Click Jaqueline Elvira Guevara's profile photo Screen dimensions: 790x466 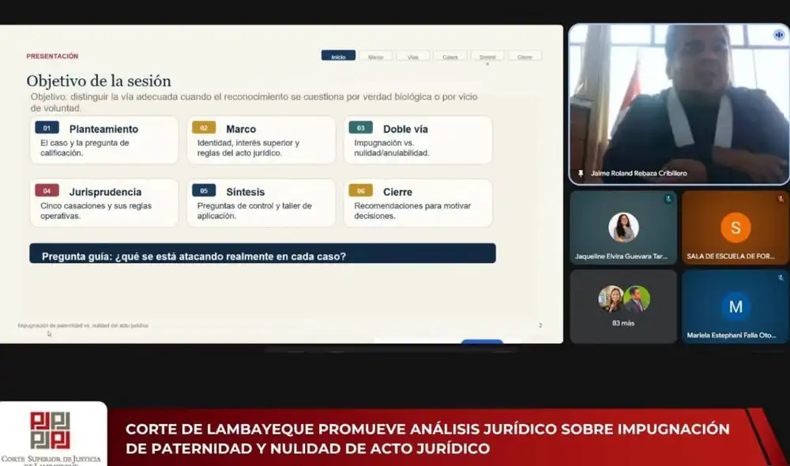pyautogui.click(x=623, y=227)
